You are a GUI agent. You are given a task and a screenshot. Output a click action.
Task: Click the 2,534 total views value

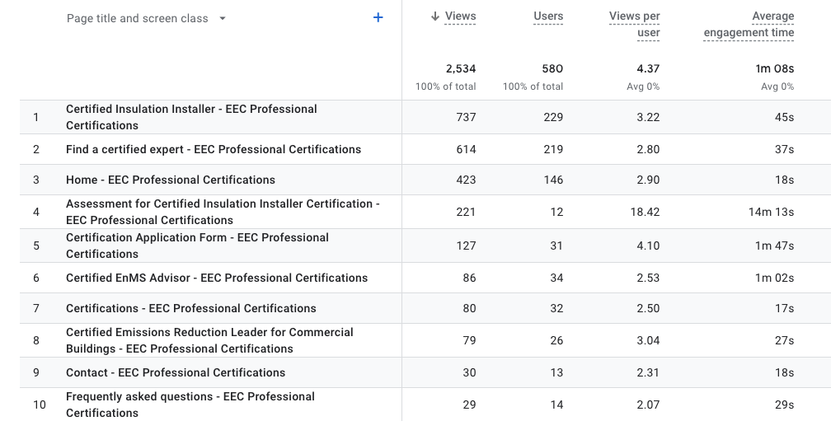tap(460, 69)
